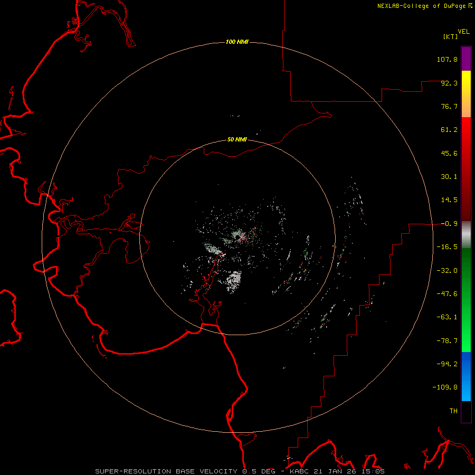Click the small logo icon after DuPage

coord(470,5)
